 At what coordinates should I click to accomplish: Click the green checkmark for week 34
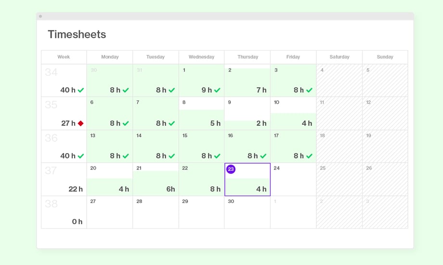(81, 90)
